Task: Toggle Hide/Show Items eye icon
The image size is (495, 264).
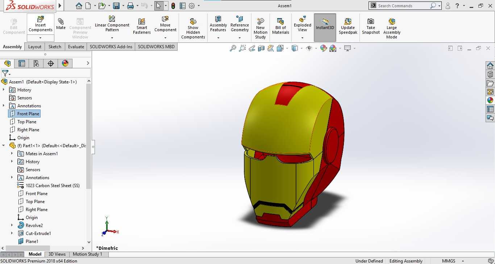Action: (x=309, y=48)
